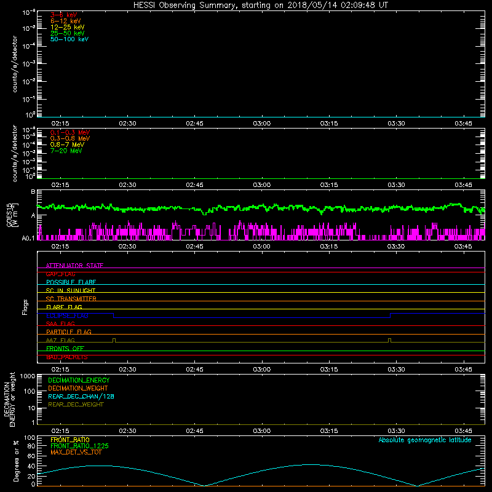Pick the AAZ_FLAG label
This screenshot has width=492, height=492.
coord(60,340)
